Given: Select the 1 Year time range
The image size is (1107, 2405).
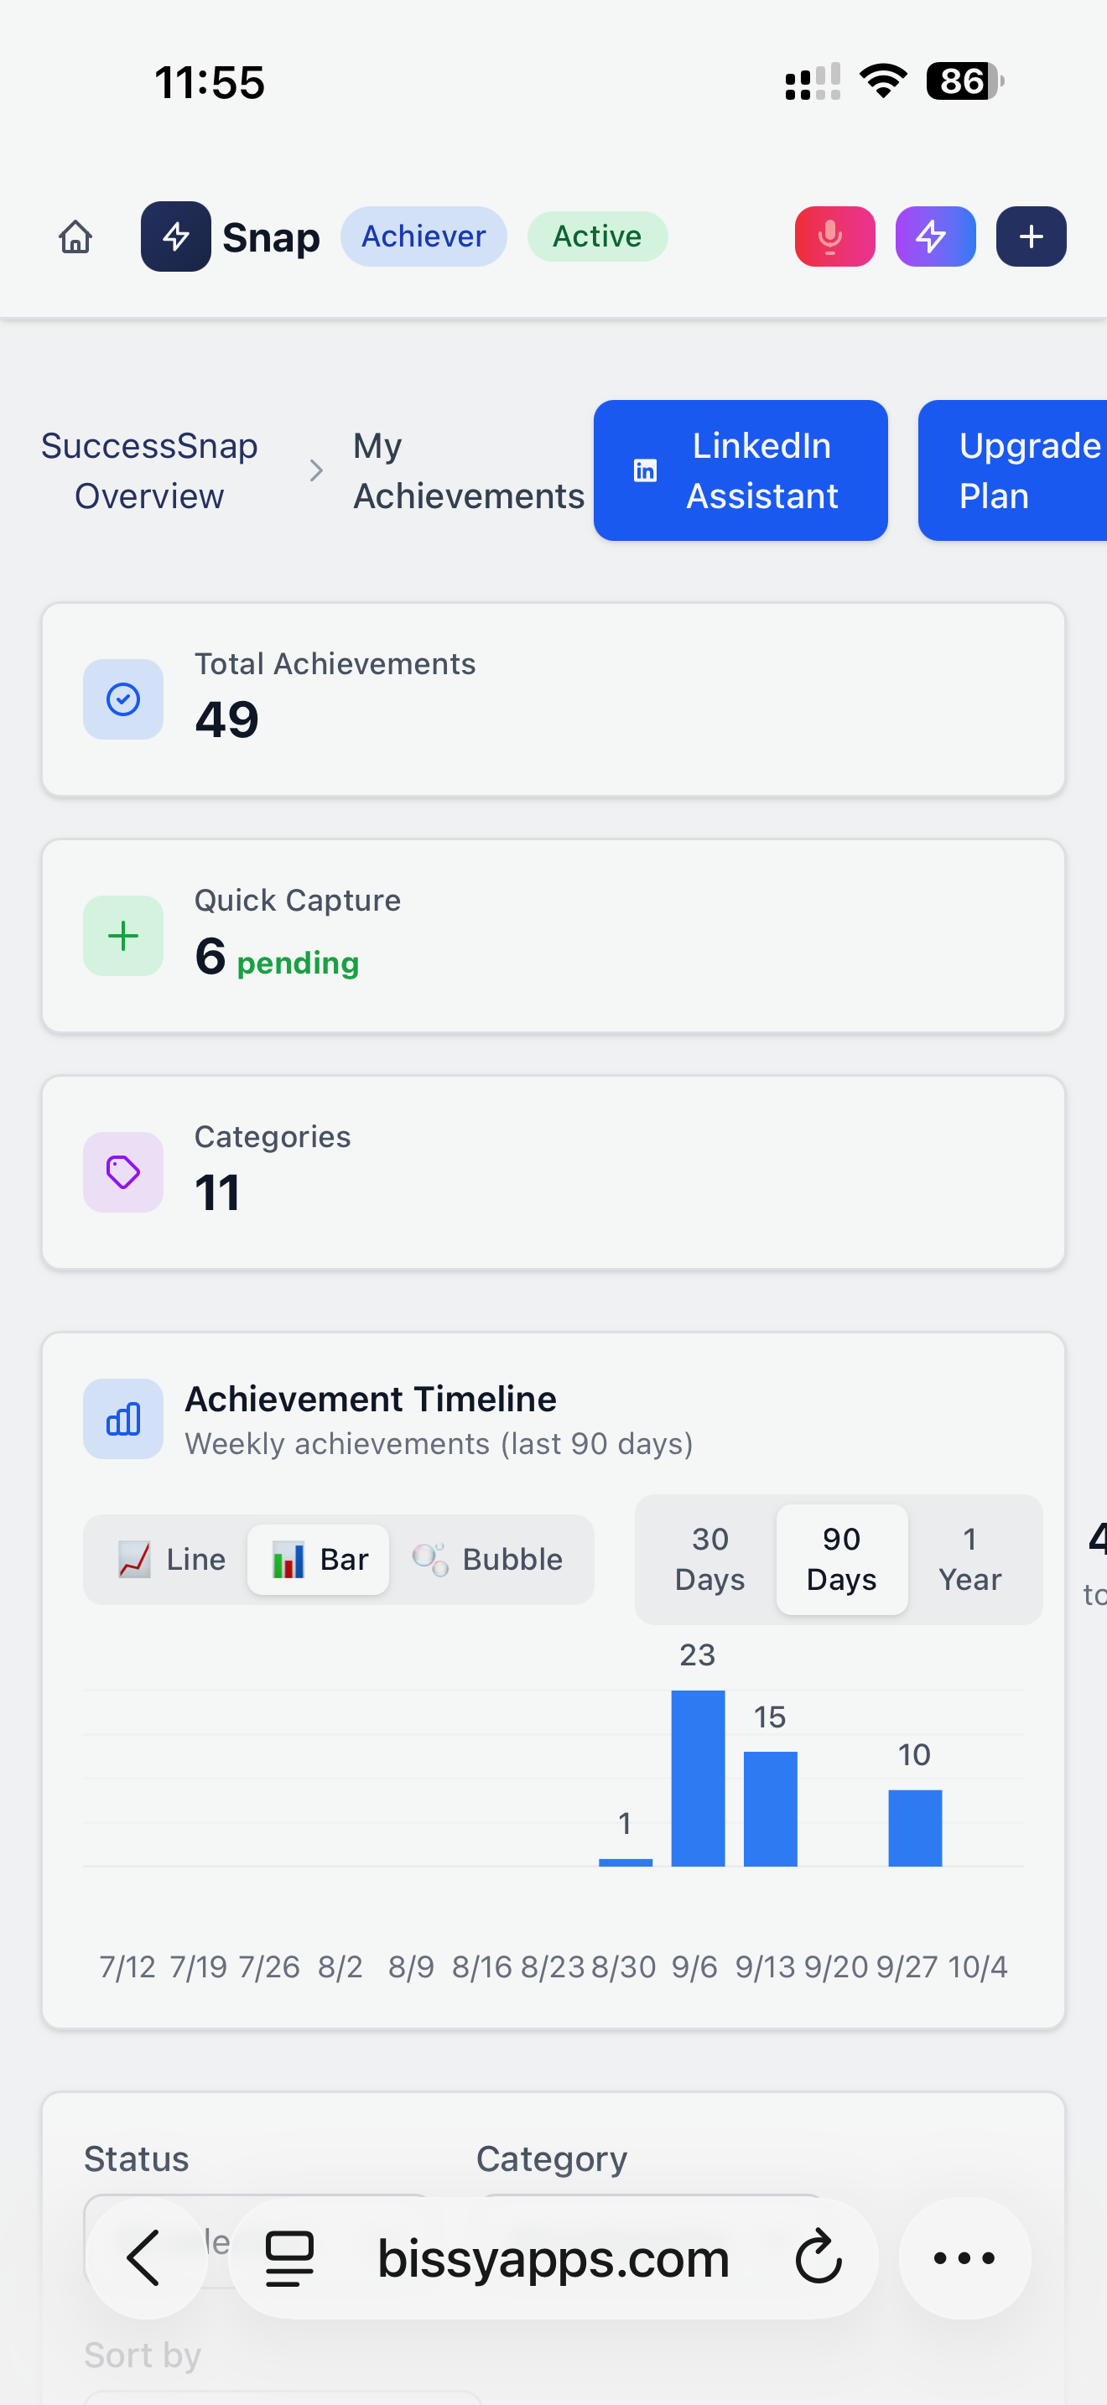Looking at the screenshot, I should tap(969, 1558).
